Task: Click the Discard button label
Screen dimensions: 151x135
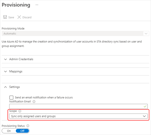Action: coord(27,17)
